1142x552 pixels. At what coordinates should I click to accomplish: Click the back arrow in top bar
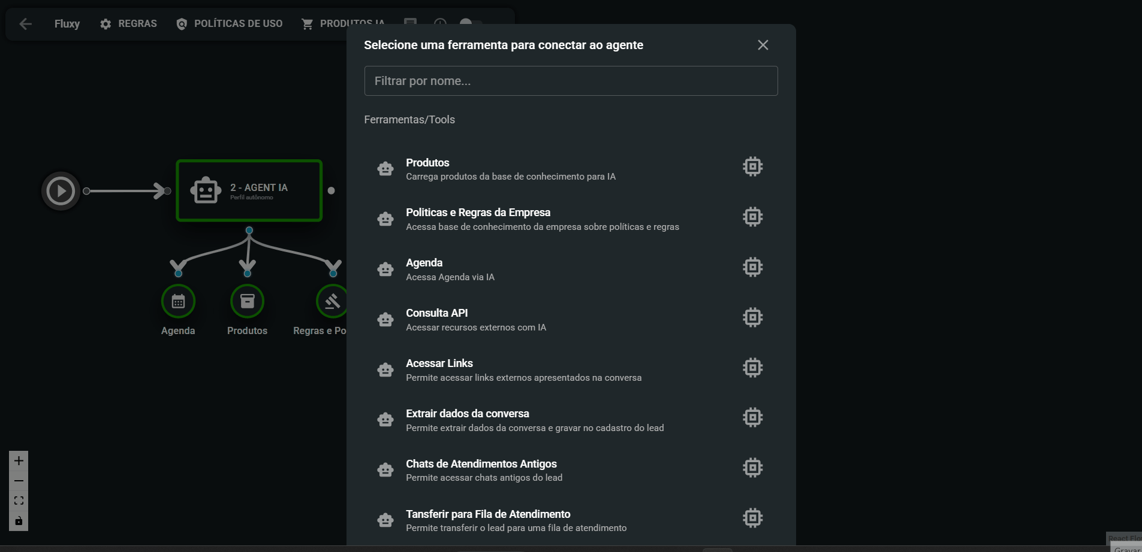pyautogui.click(x=26, y=24)
